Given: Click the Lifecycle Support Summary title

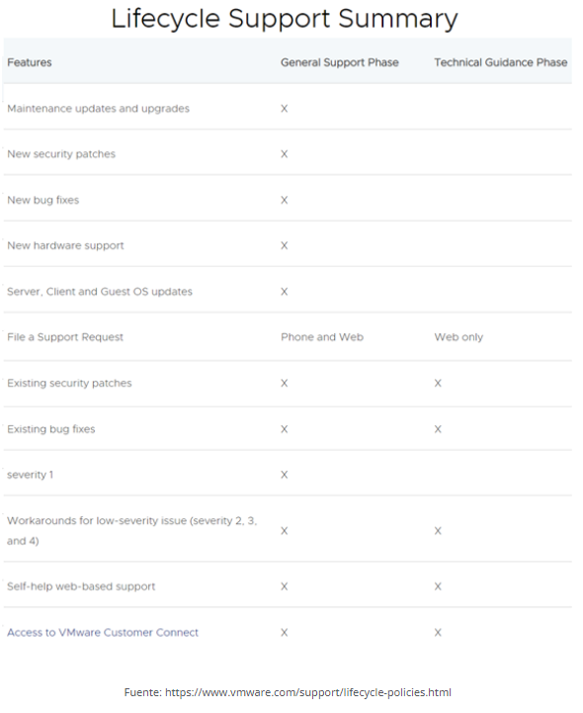Looking at the screenshot, I should coord(285,19).
